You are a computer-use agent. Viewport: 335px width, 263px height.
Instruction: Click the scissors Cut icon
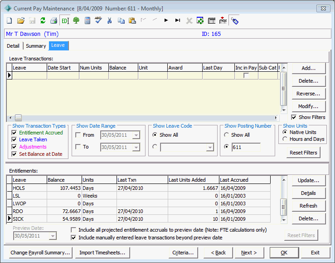click(x=110, y=21)
